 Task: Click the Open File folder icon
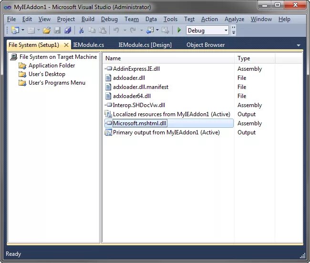pos(47,30)
